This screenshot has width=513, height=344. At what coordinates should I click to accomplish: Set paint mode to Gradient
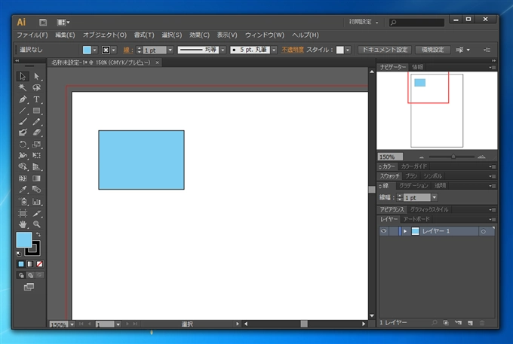pyautogui.click(x=30, y=264)
